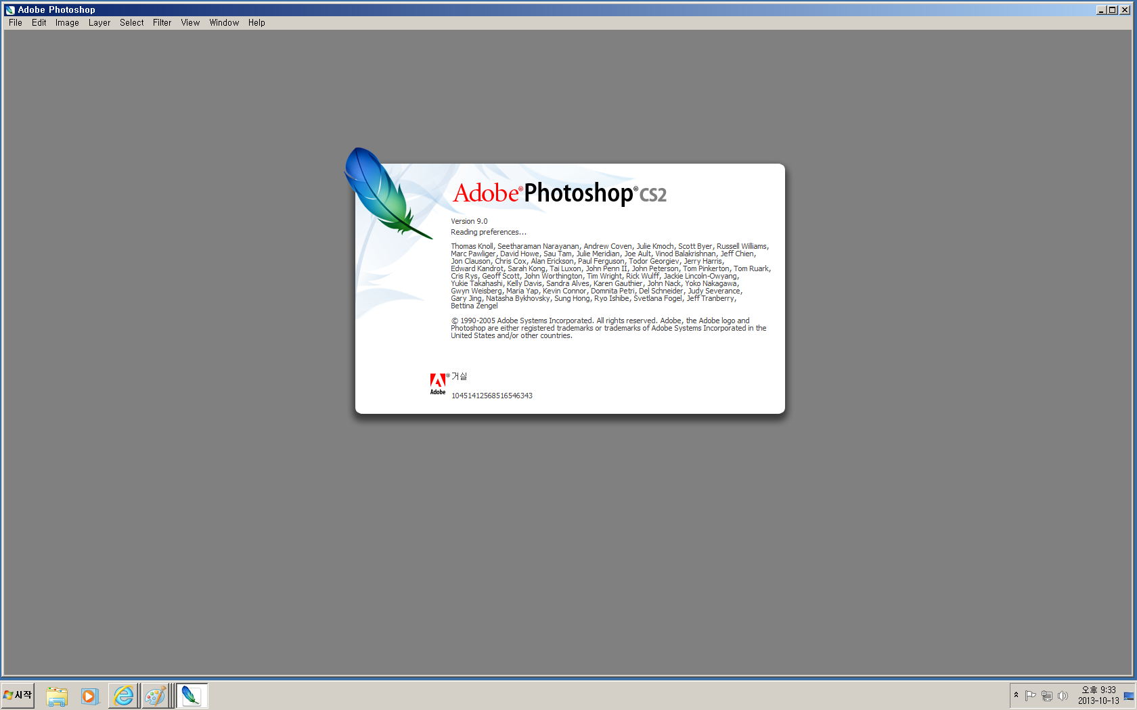Open the View menu
1137x710 pixels.
point(190,22)
